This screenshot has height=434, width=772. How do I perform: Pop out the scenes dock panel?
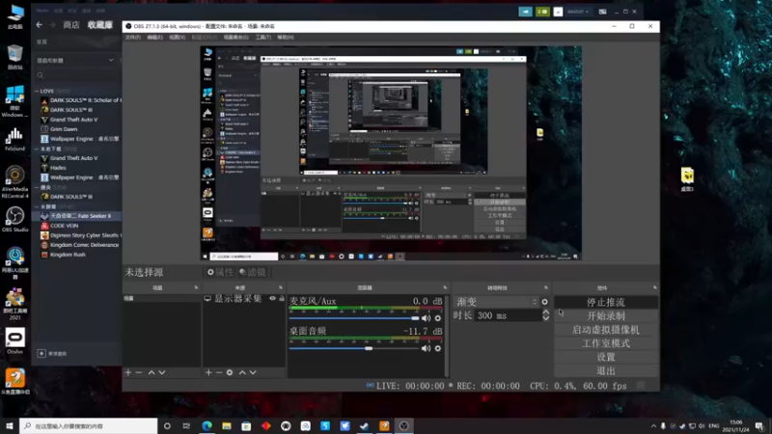[196, 287]
